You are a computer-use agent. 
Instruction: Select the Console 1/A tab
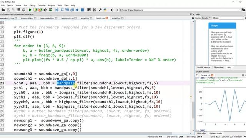click(206, 75)
